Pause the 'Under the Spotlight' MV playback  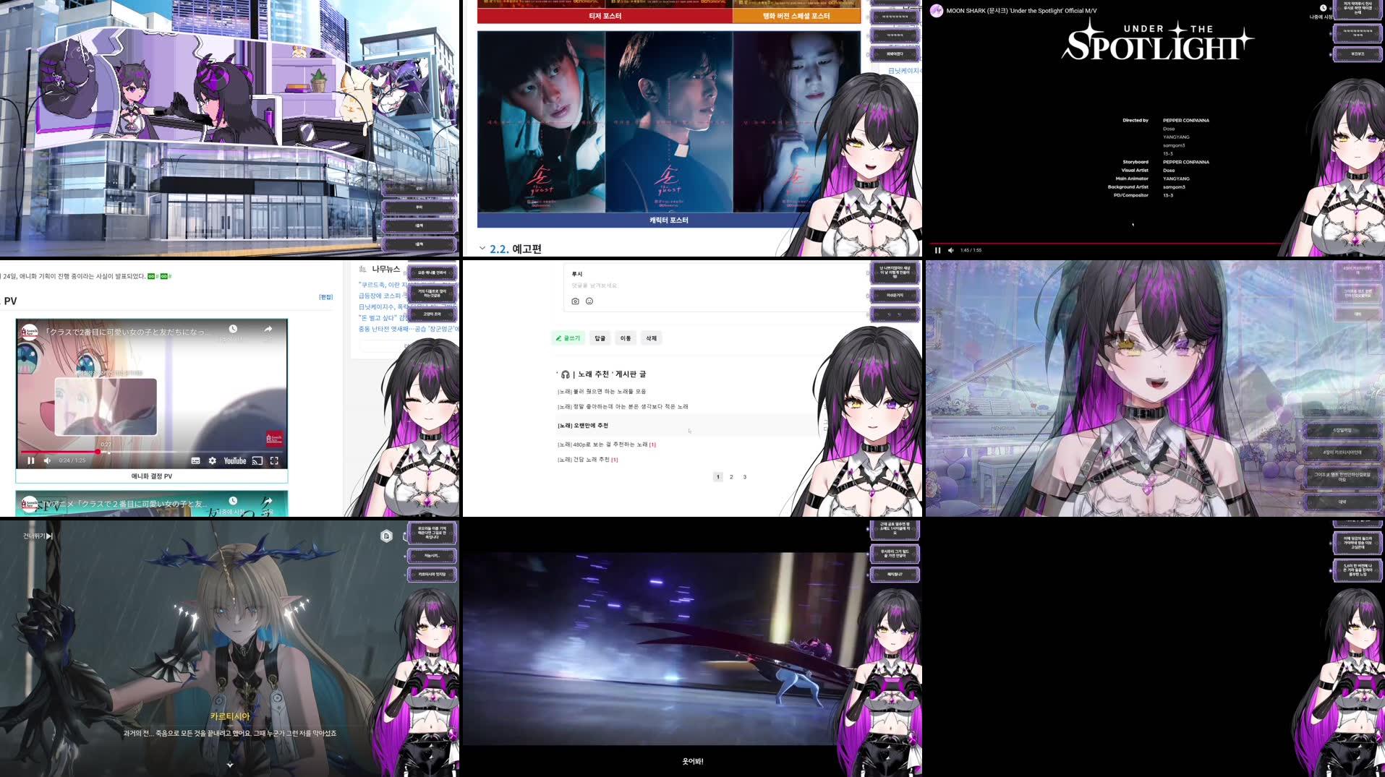(937, 250)
